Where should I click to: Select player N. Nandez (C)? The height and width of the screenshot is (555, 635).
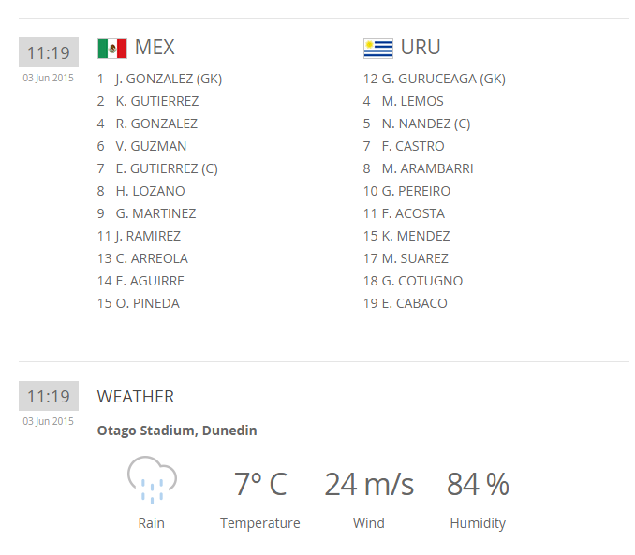coord(425,124)
